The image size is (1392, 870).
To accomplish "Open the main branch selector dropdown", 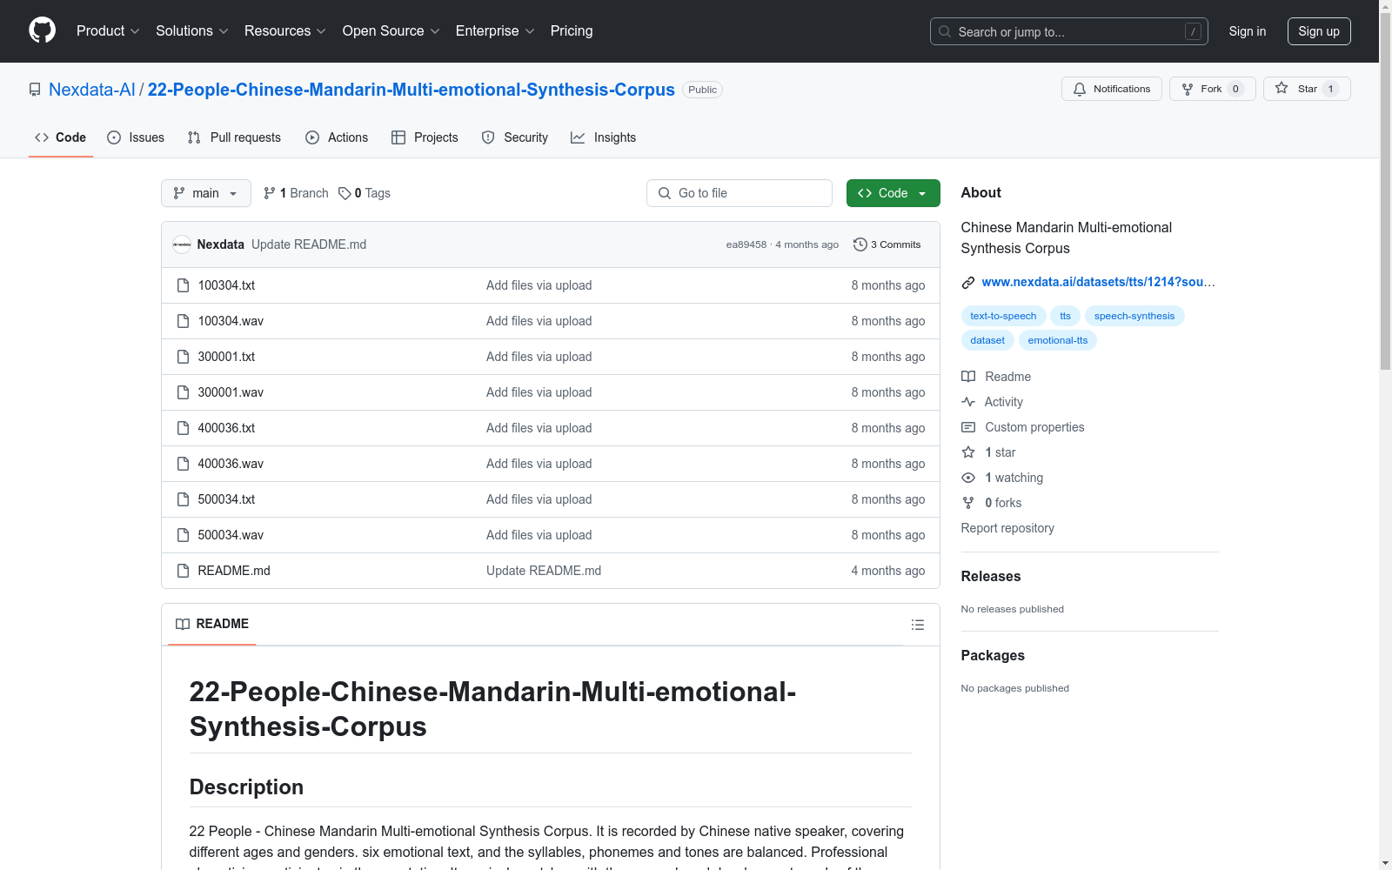I will click(206, 193).
